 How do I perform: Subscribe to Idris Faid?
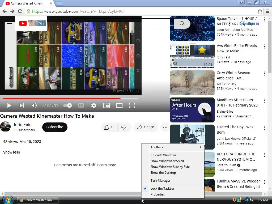[55, 127]
